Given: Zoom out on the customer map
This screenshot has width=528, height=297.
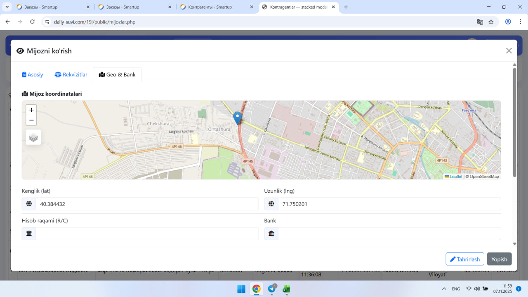Looking at the screenshot, I should [x=31, y=120].
